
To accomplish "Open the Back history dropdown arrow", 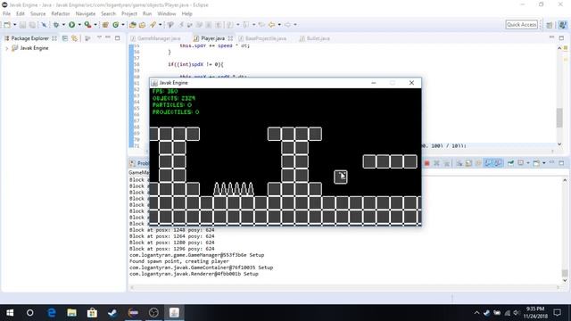I will pyautogui.click(x=279, y=25).
